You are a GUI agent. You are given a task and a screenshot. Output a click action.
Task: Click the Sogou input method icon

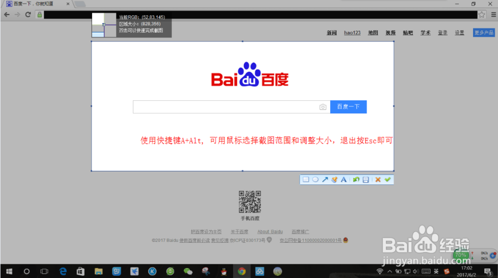tap(447, 272)
